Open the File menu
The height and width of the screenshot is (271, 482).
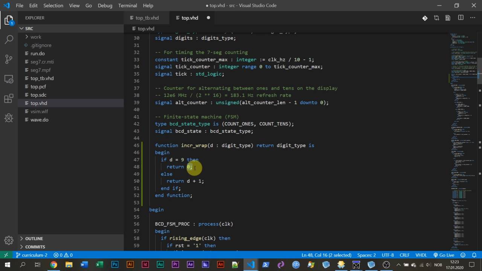tap(20, 6)
